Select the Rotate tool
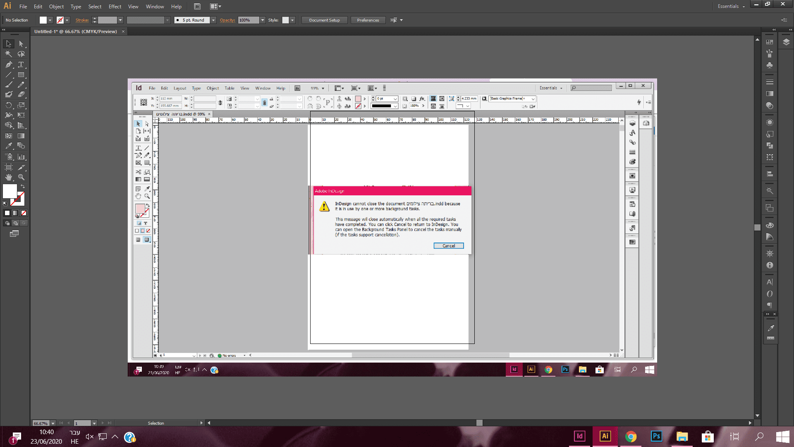 pos(8,105)
